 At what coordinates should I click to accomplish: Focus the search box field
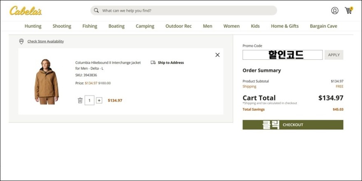183,11
